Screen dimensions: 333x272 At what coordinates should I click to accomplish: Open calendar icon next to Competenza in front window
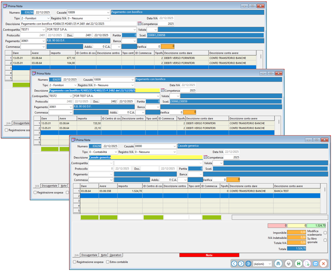coord(206,158)
